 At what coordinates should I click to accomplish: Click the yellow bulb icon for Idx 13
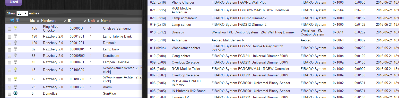(x=15, y=69)
